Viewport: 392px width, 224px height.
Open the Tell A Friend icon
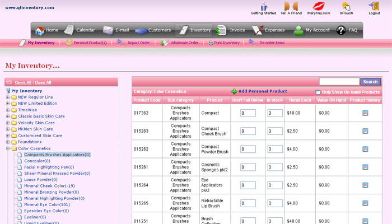coord(291,6)
